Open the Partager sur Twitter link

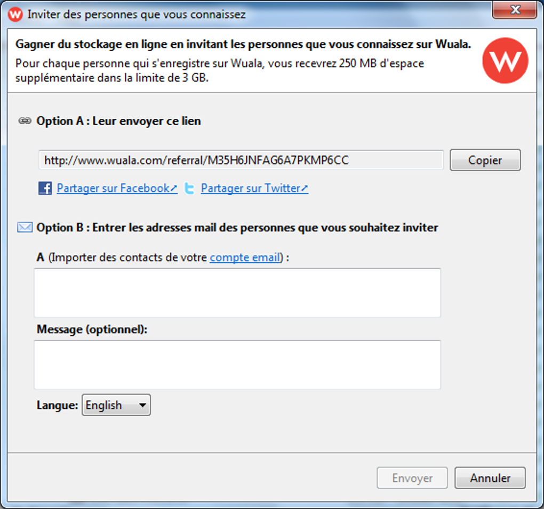(x=254, y=188)
